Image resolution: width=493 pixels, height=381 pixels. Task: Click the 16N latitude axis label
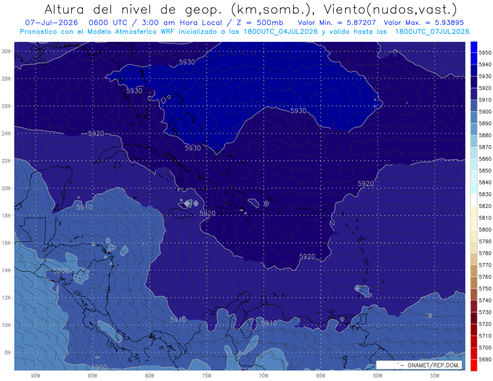click(7, 243)
